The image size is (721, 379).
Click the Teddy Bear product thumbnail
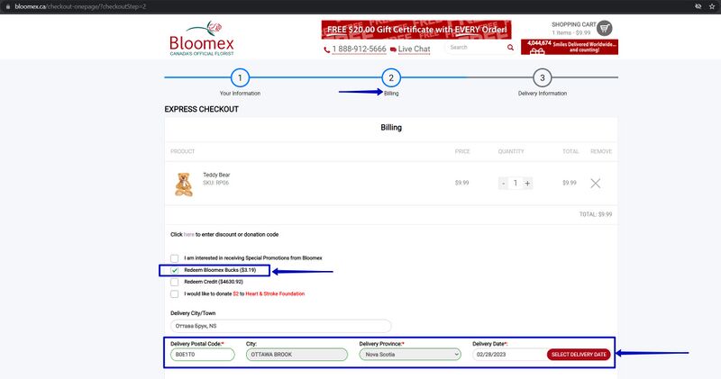[184, 185]
